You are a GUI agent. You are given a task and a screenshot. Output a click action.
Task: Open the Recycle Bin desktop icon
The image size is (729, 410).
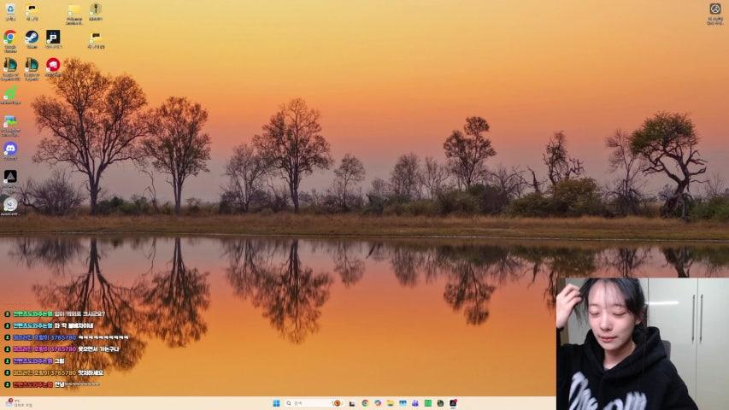(x=10, y=9)
